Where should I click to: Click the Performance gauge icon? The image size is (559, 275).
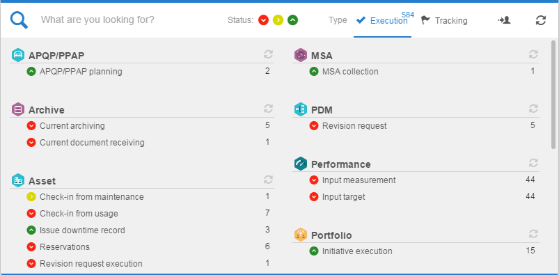tap(301, 164)
